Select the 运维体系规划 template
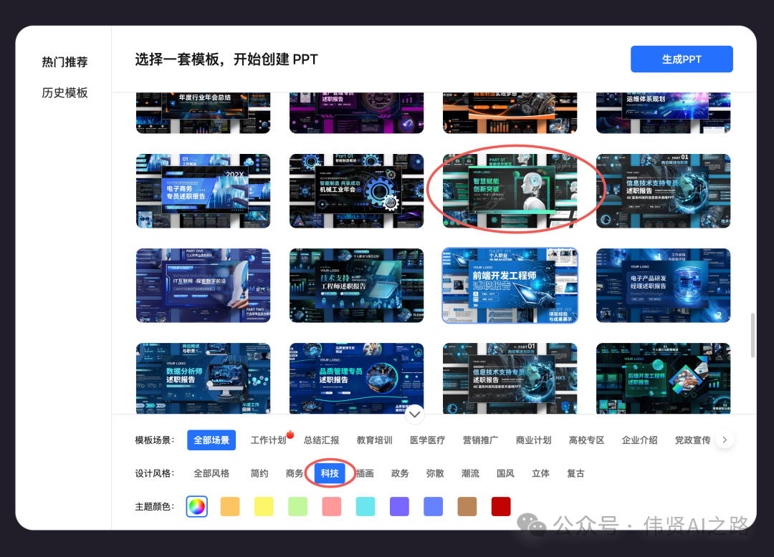Viewport: 774px width, 557px height. [x=664, y=113]
